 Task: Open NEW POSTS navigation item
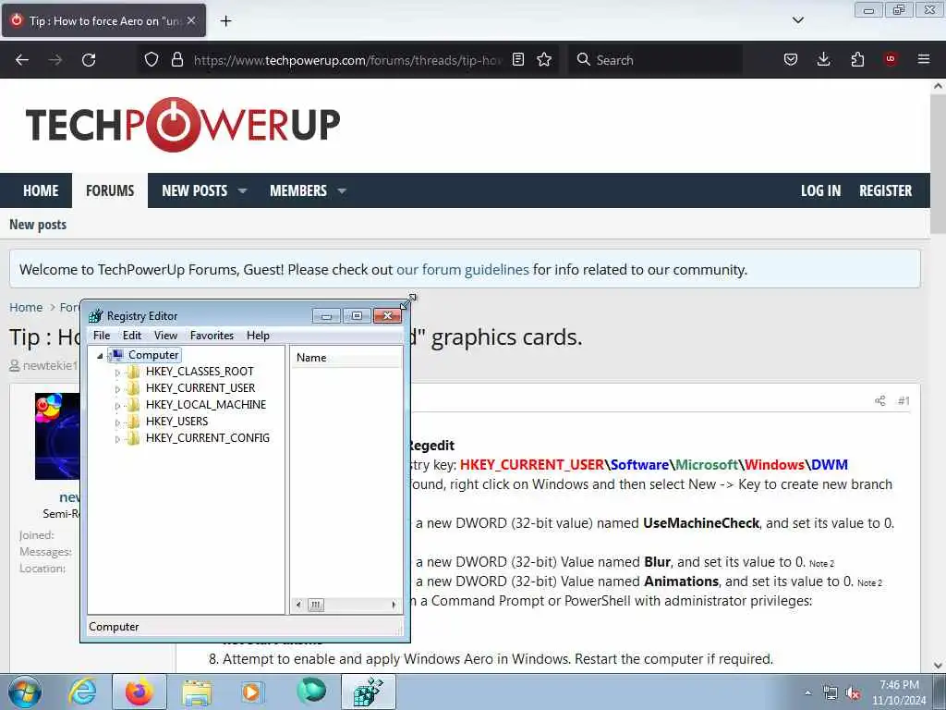coord(194,190)
